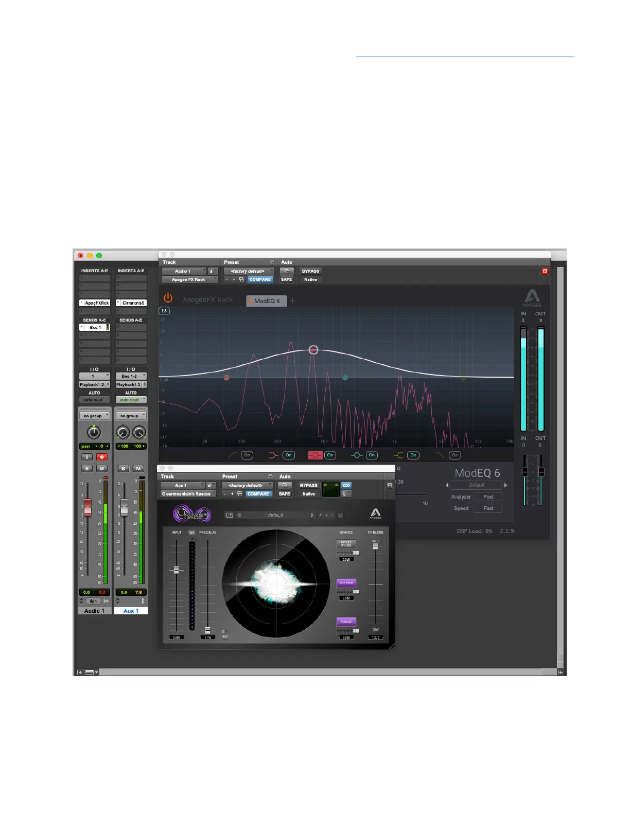Toggle the yellow high-shelf band On switch
This screenshot has height=815, width=630.
[x=413, y=455]
